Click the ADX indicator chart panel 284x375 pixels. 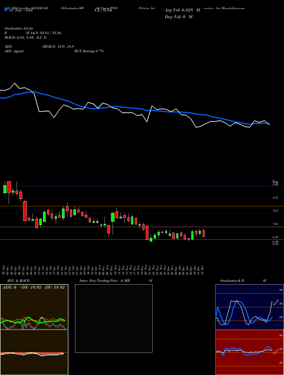[34, 307]
